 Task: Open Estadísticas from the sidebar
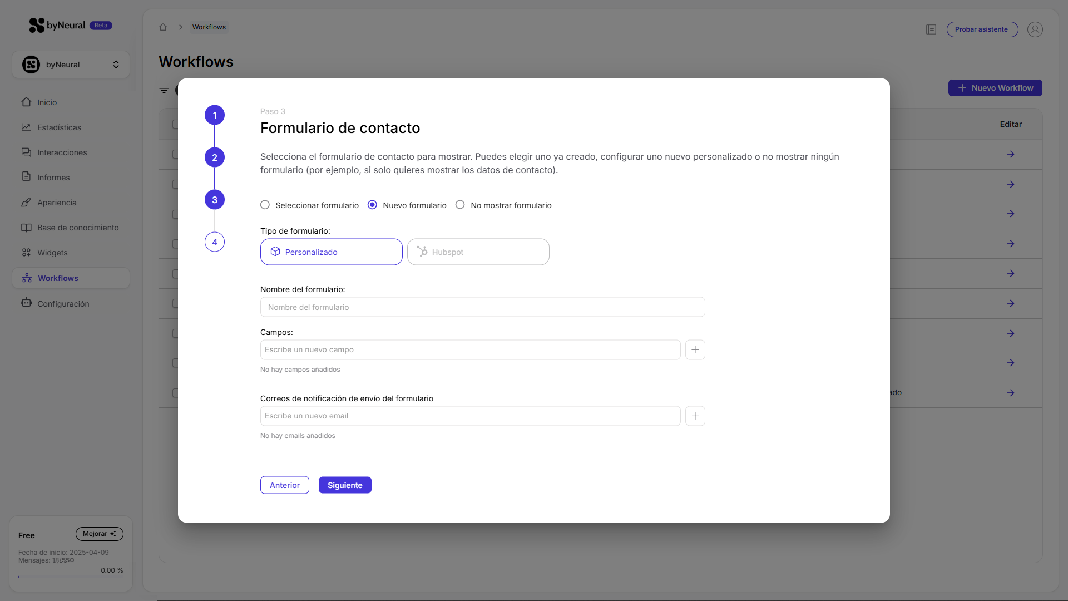(x=26, y=127)
